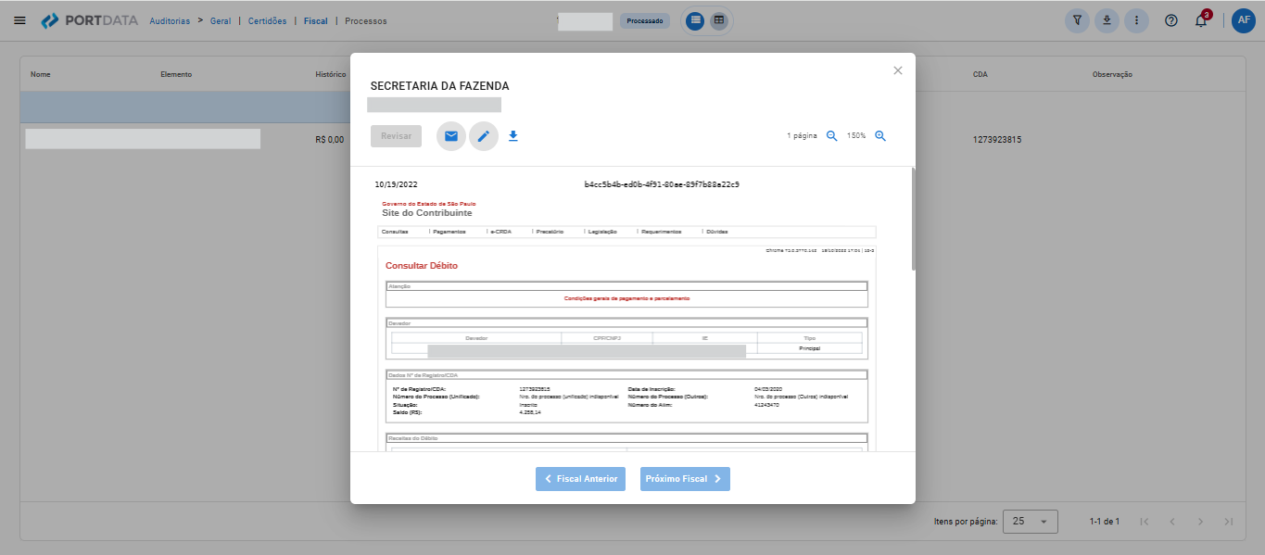Open Auditorias breadcrumb link
Screen dimensions: 1265x555
pyautogui.click(x=170, y=20)
